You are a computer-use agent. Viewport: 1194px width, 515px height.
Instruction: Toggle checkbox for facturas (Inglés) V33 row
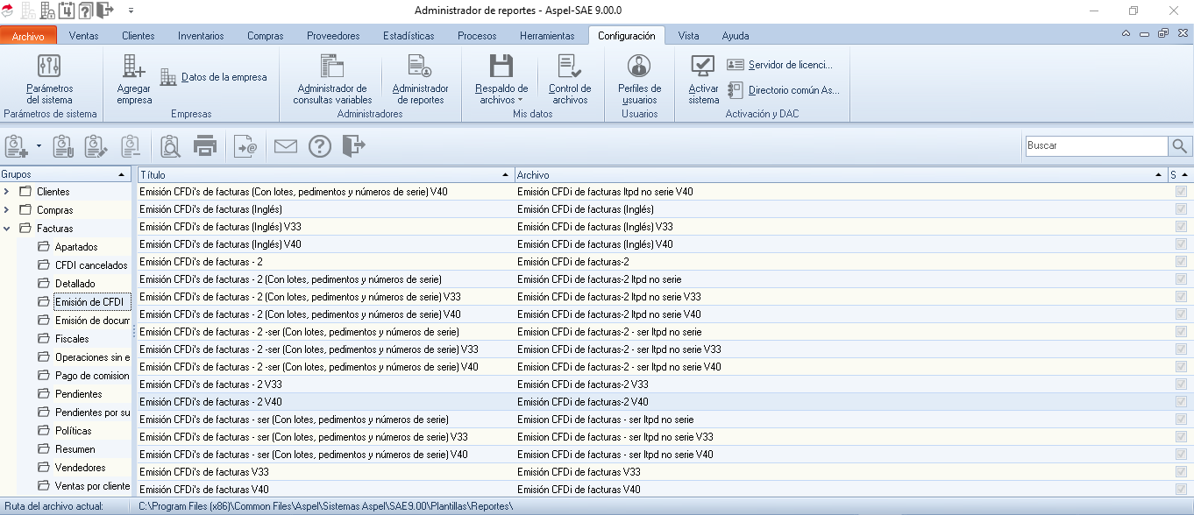[x=1181, y=227]
